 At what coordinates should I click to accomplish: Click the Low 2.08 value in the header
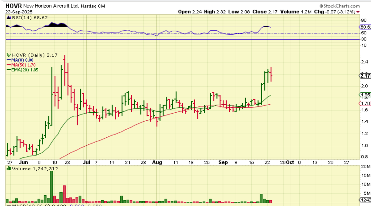(x=239, y=12)
